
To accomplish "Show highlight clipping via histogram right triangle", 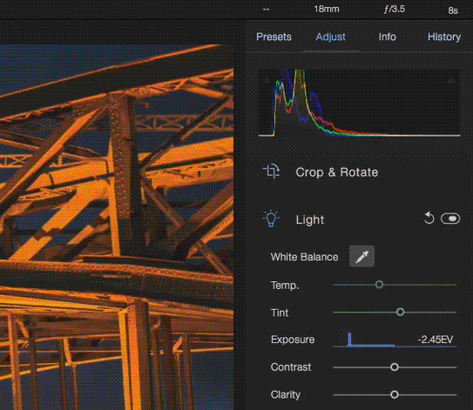I will [x=451, y=80].
